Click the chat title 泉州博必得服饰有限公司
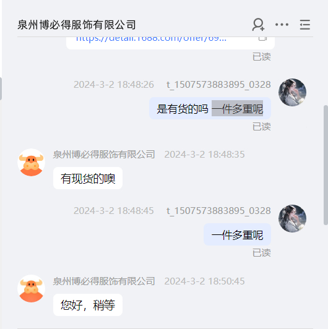 (x=77, y=25)
